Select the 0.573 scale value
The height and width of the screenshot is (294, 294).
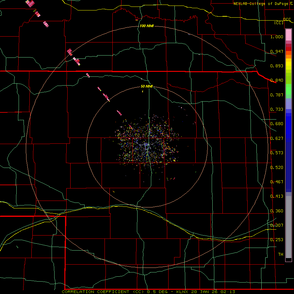(277, 153)
